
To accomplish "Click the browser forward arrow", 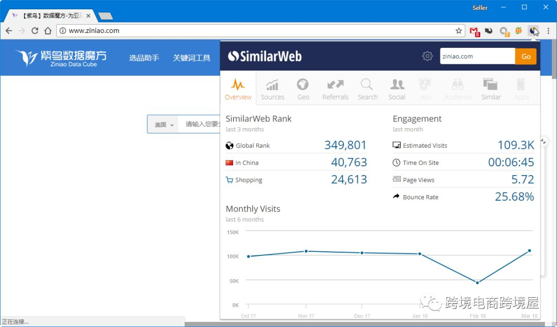I will 22,31.
